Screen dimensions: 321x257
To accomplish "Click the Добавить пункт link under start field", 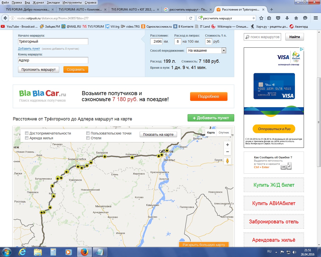I will pyautogui.click(x=29, y=49).
